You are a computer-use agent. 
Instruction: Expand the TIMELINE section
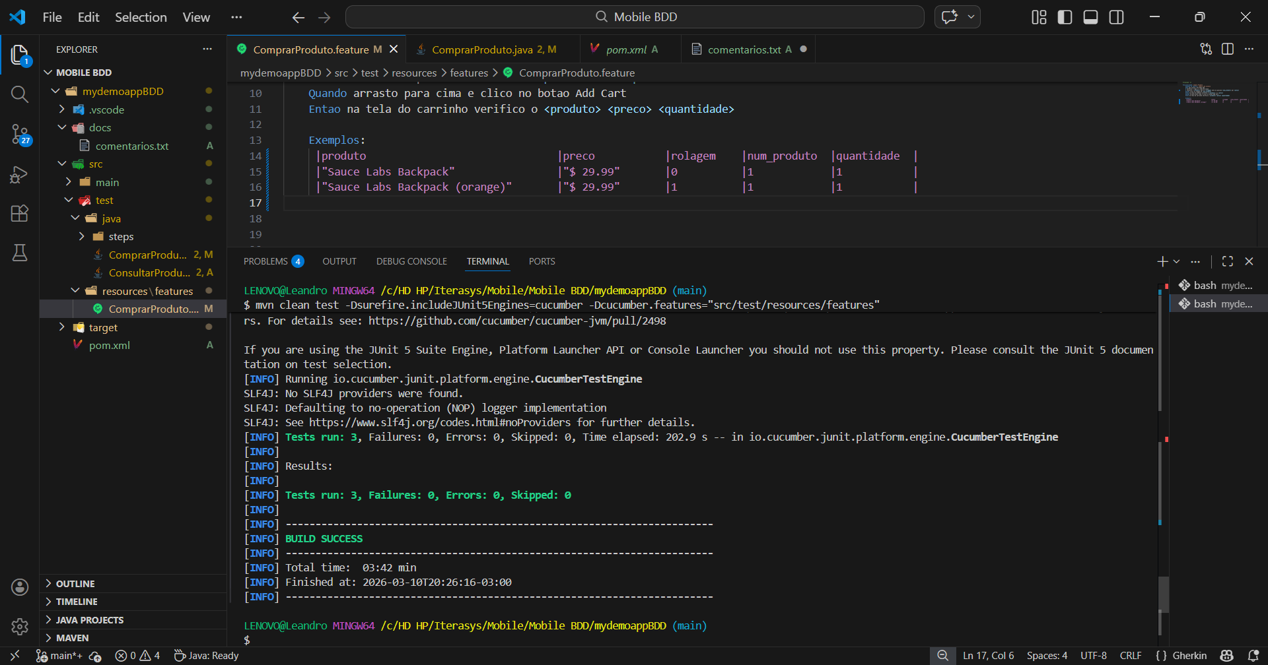click(x=133, y=602)
